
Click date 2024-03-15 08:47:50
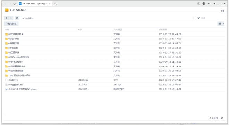(x=170, y=39)
